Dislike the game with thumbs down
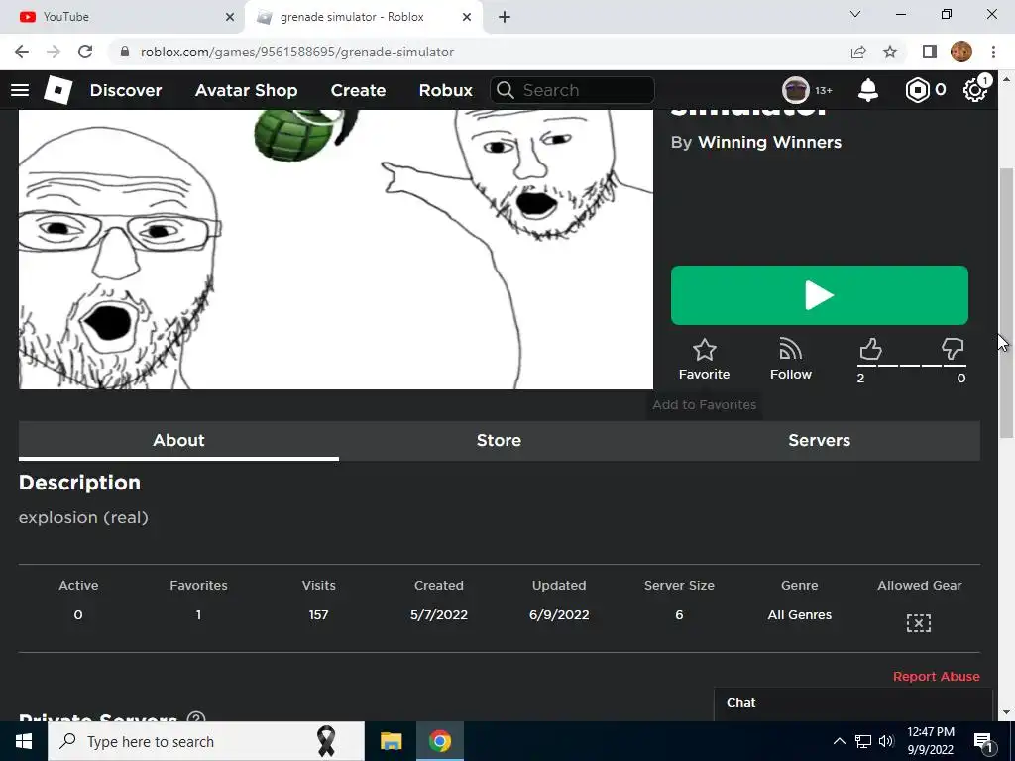This screenshot has height=761, width=1015. click(x=953, y=350)
